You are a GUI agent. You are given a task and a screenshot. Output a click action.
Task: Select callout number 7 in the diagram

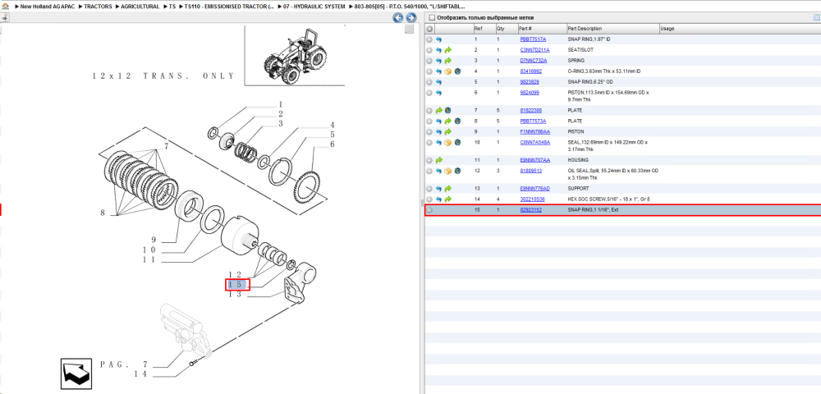click(166, 146)
